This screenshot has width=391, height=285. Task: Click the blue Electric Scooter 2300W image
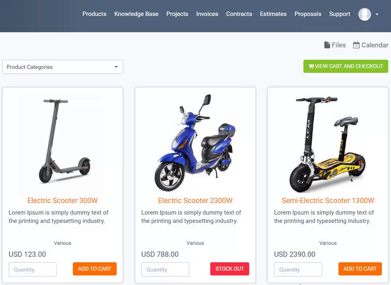pos(195,142)
